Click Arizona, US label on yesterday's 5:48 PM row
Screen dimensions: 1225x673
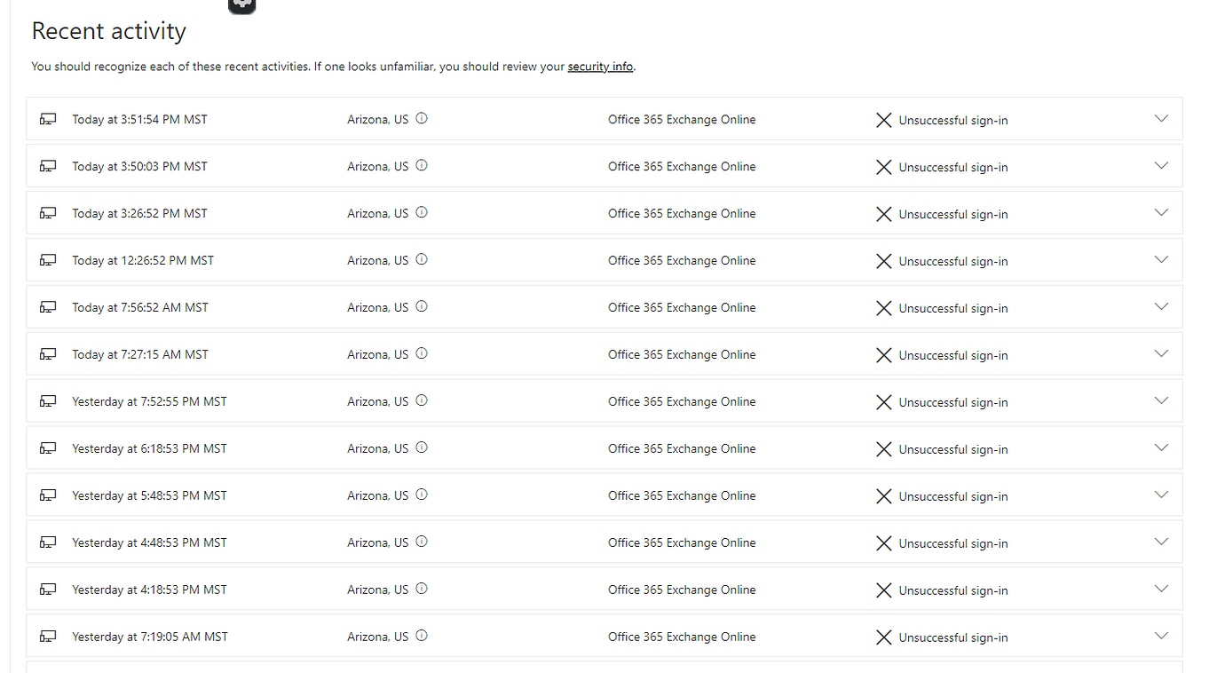click(378, 495)
